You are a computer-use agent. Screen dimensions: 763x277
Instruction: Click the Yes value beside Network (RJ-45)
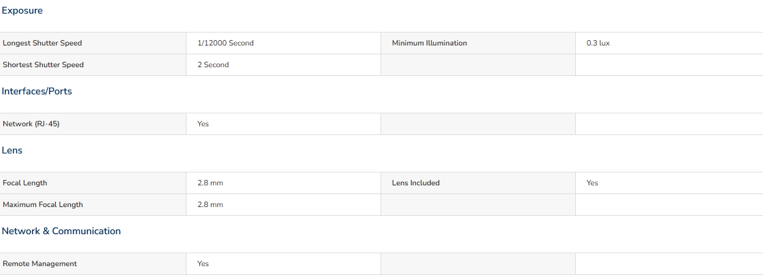click(x=203, y=124)
